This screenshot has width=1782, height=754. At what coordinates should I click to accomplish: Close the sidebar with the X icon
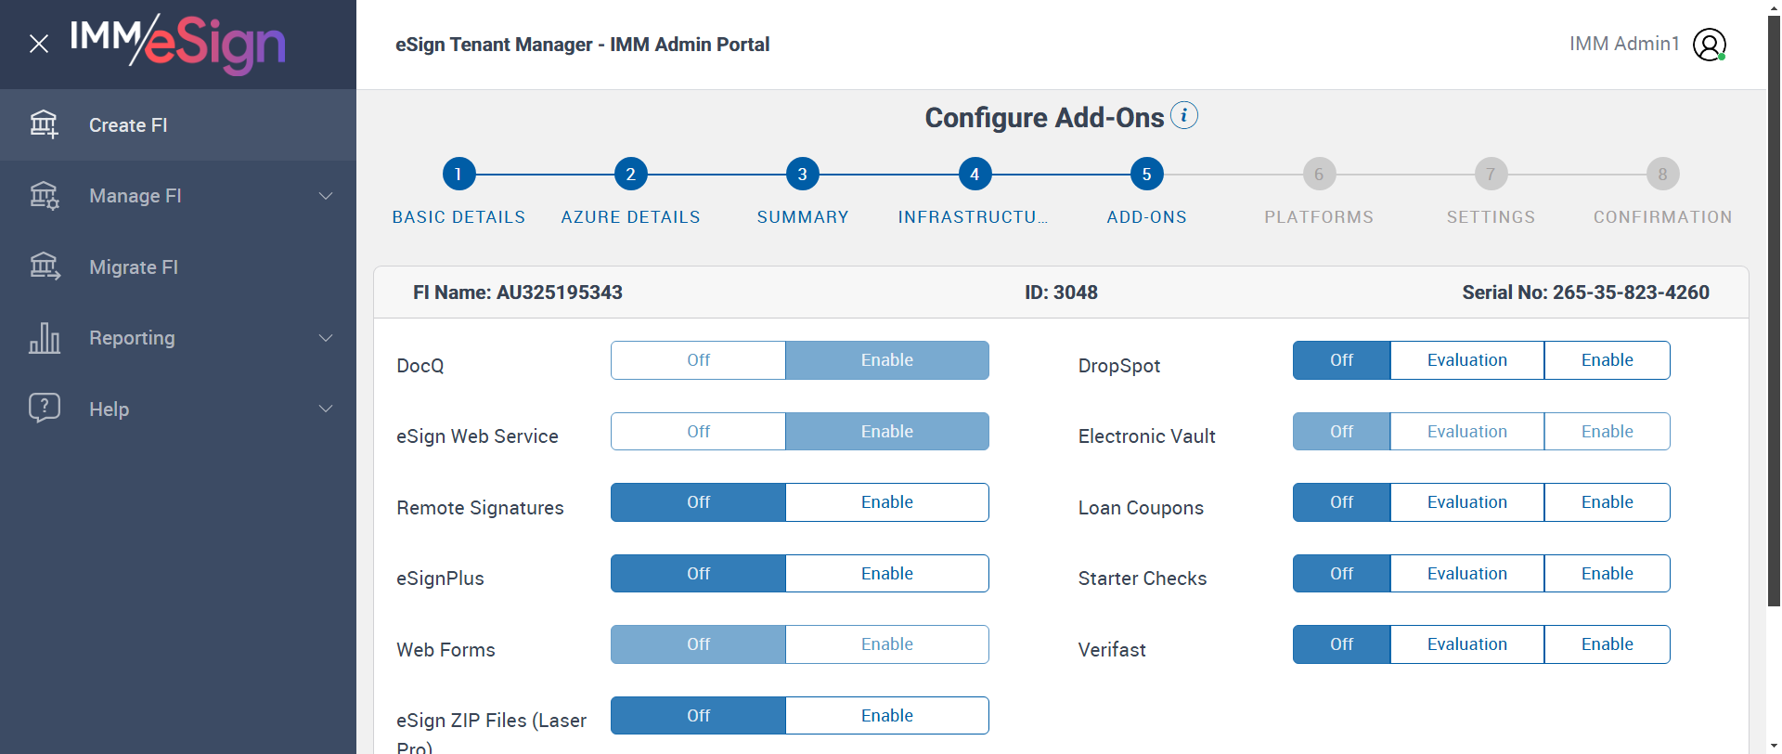point(39,44)
